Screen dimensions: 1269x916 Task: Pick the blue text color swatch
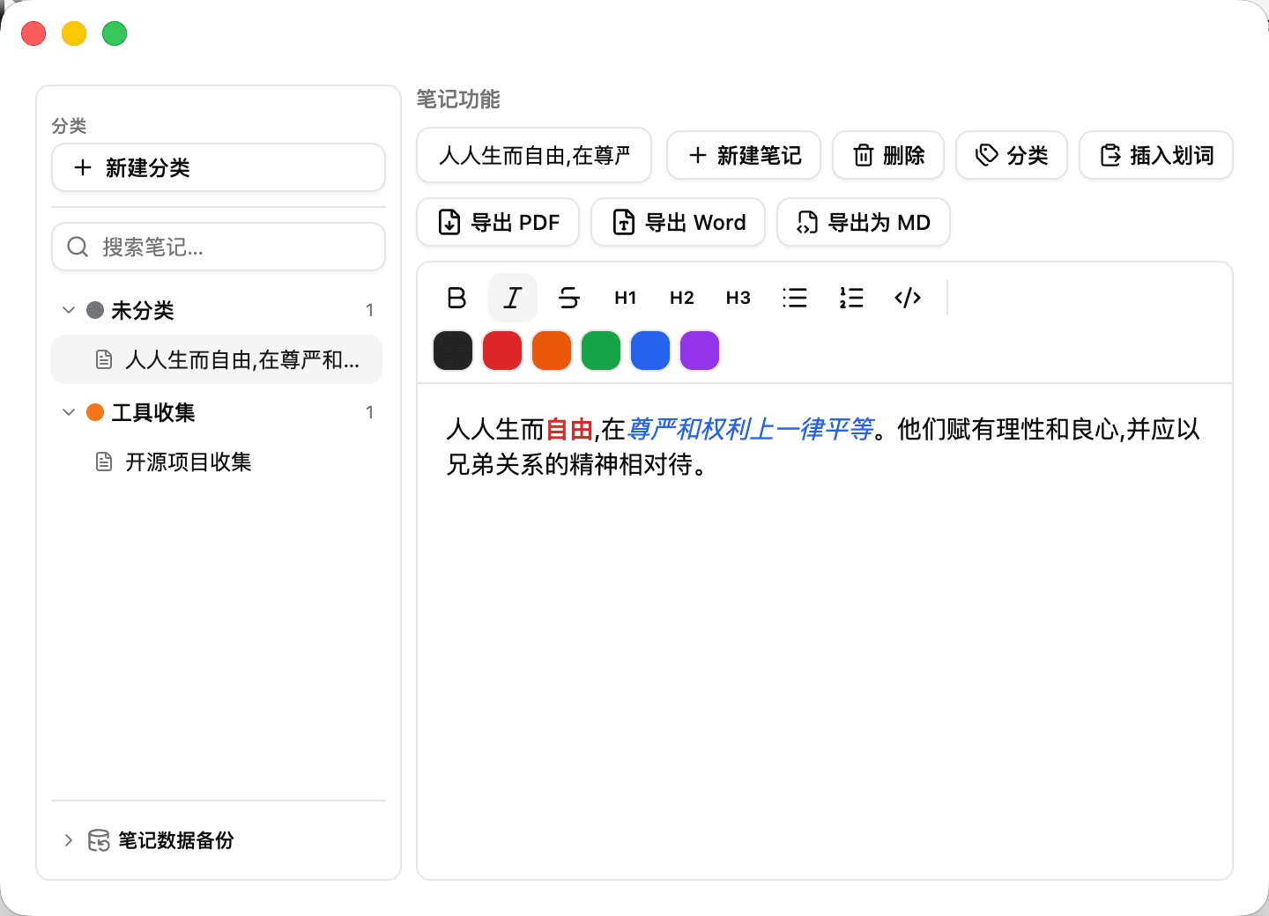650,351
